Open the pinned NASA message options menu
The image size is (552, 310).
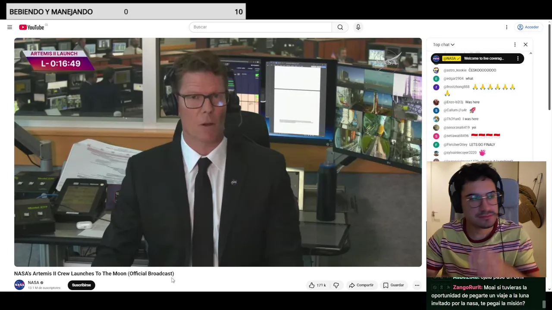pos(517,59)
